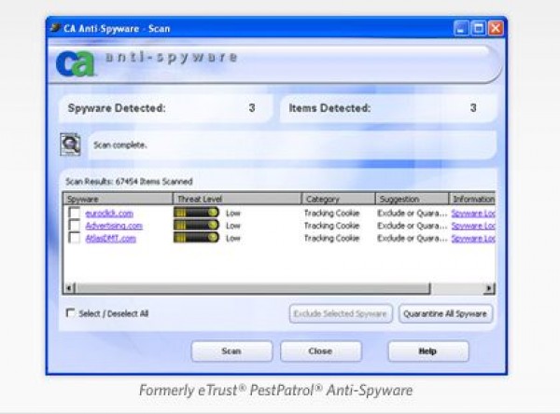The width and height of the screenshot is (560, 414).
Task: Click the CA logo in the header
Action: 76,64
